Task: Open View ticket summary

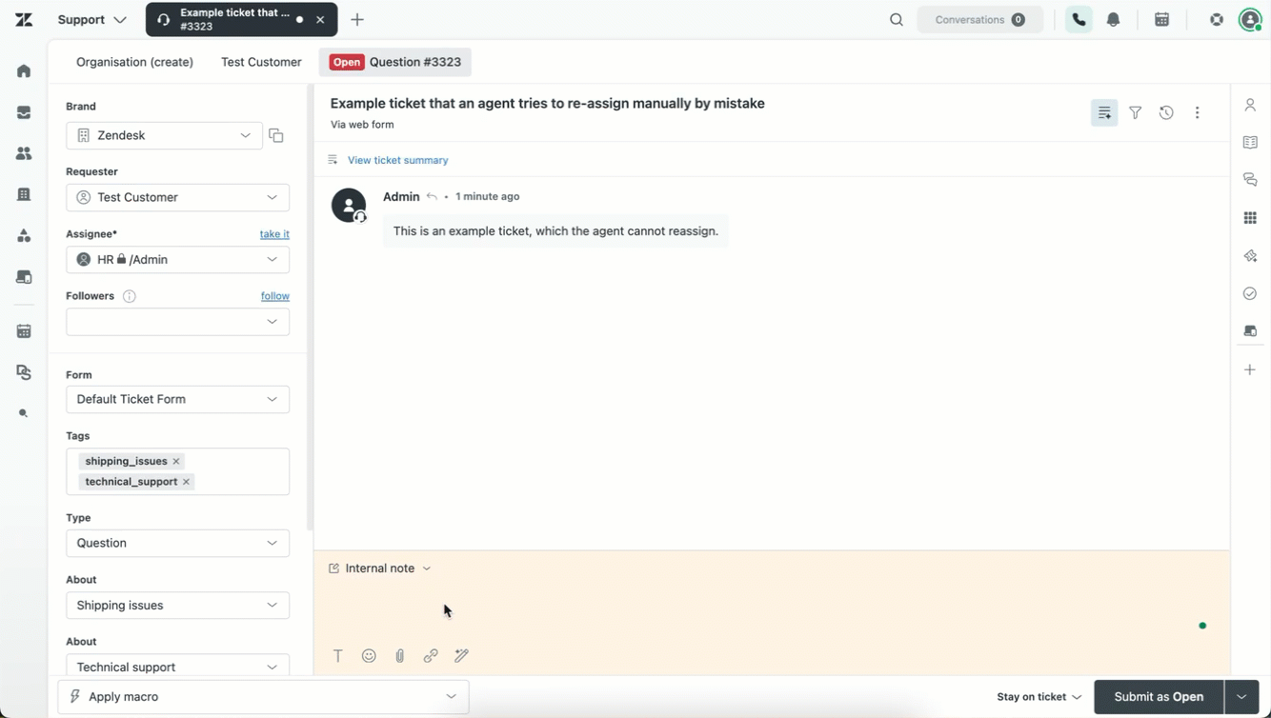Action: click(x=397, y=160)
